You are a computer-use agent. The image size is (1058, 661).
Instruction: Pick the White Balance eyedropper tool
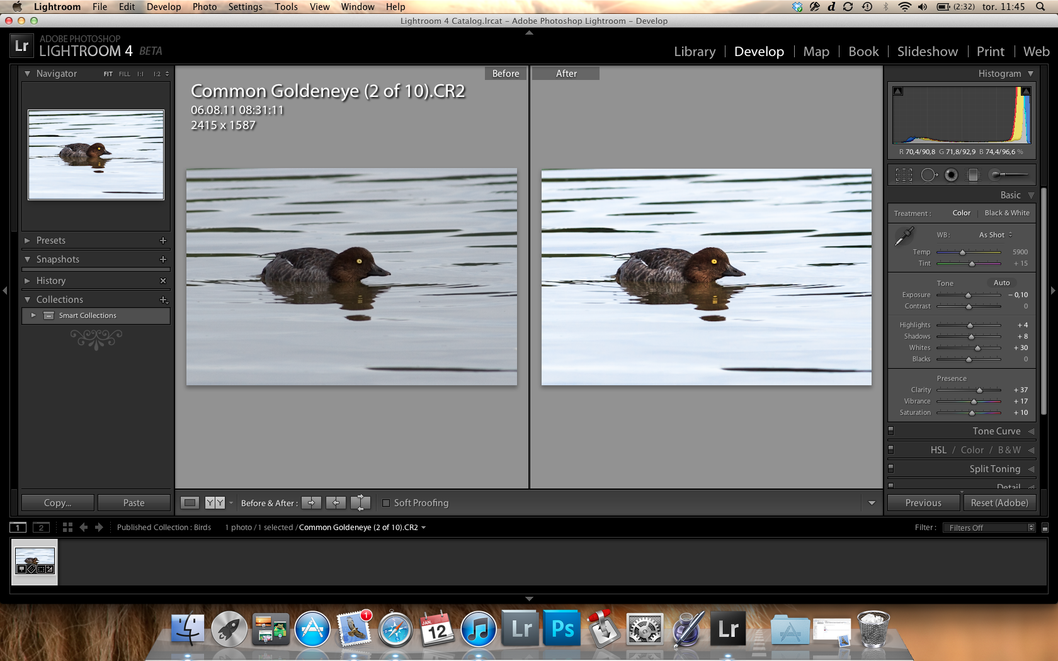[904, 237]
